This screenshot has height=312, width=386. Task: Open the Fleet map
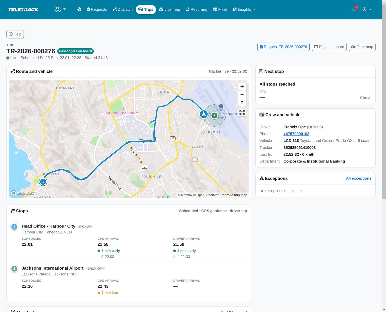tap(362, 47)
